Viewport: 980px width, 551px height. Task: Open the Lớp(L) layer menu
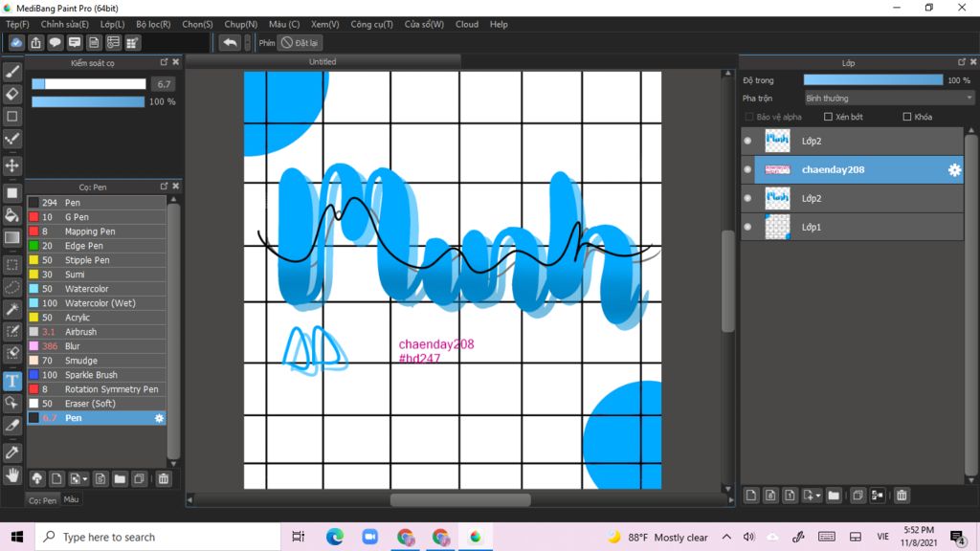coord(113,24)
